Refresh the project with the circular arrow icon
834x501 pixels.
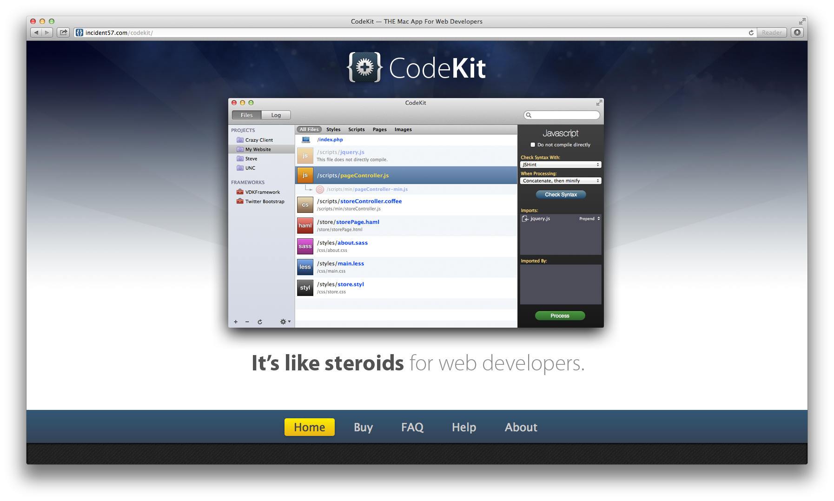[x=260, y=322]
